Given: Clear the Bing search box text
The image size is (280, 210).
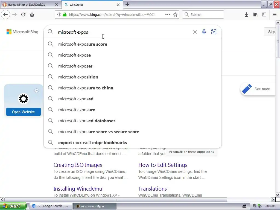Looking at the screenshot, I should (x=195, y=32).
